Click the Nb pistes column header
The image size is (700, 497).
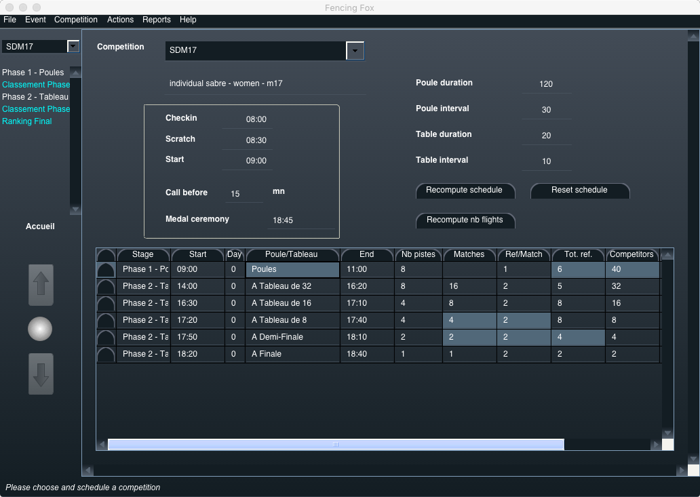419,254
